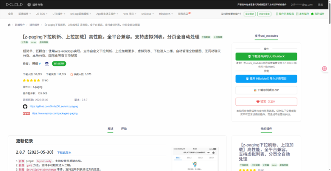Click the 插件ID: z-paging text
Screen dimensions: 331x171
33,87
